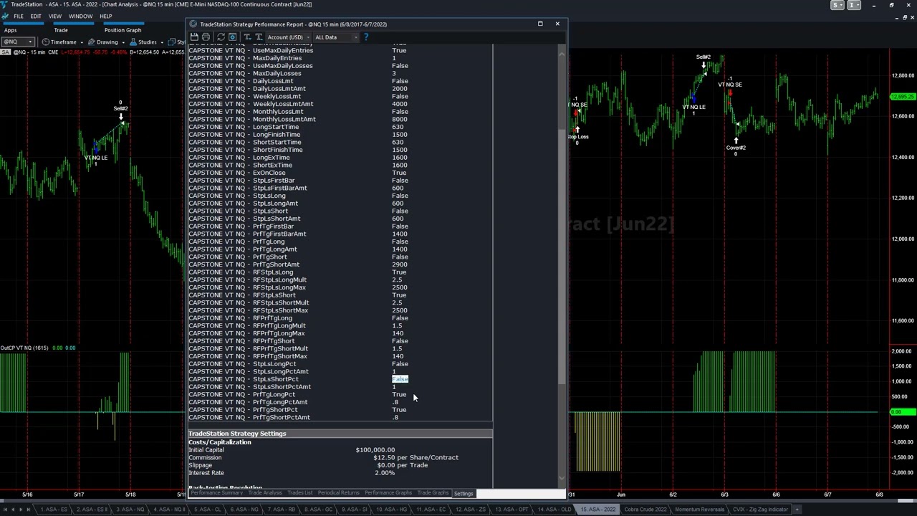This screenshot has width=917, height=516.
Task: Open the Trade Analysis report tab
Action: coord(265,493)
